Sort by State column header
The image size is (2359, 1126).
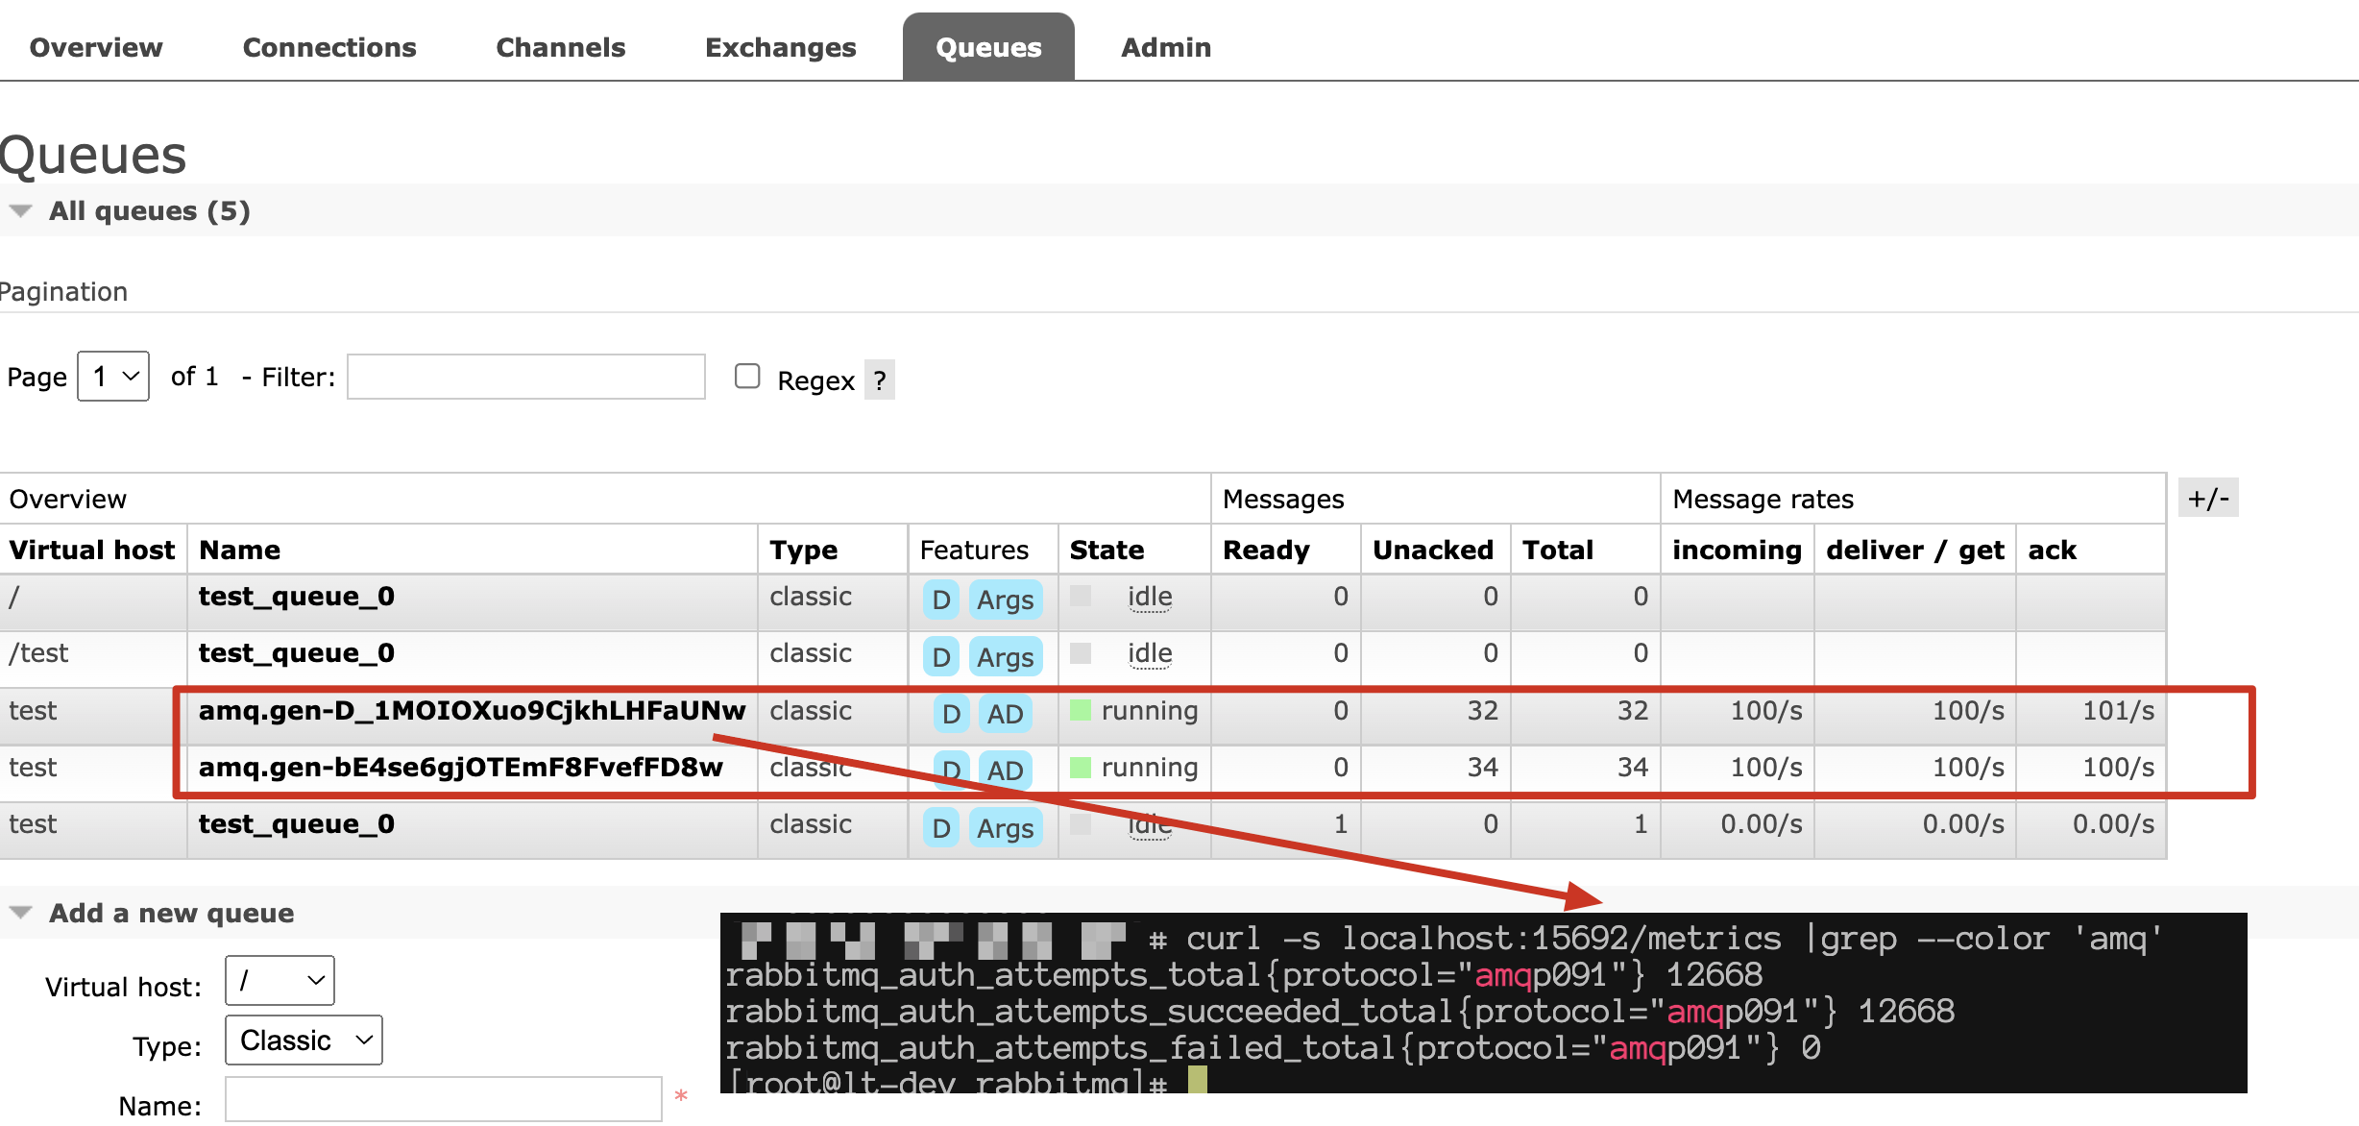click(x=1107, y=550)
